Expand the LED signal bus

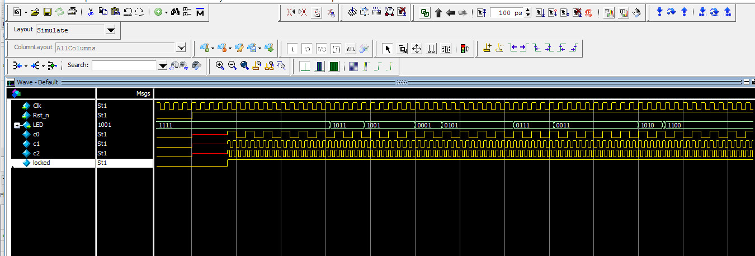17,125
